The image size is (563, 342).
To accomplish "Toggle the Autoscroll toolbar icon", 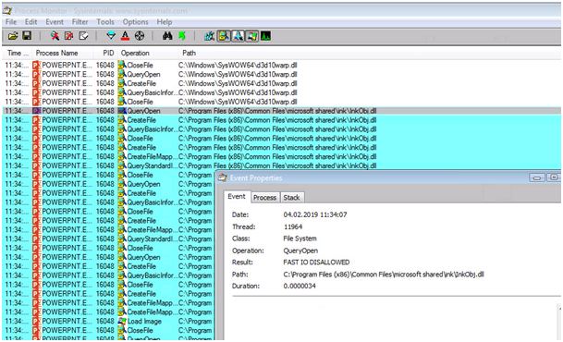I will [x=68, y=35].
